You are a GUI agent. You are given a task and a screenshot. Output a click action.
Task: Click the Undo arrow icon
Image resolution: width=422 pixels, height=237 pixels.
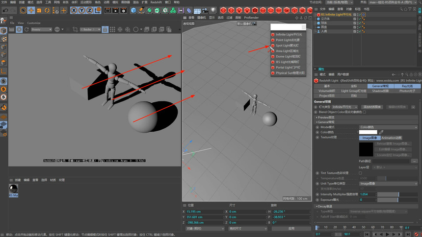tap(5, 10)
